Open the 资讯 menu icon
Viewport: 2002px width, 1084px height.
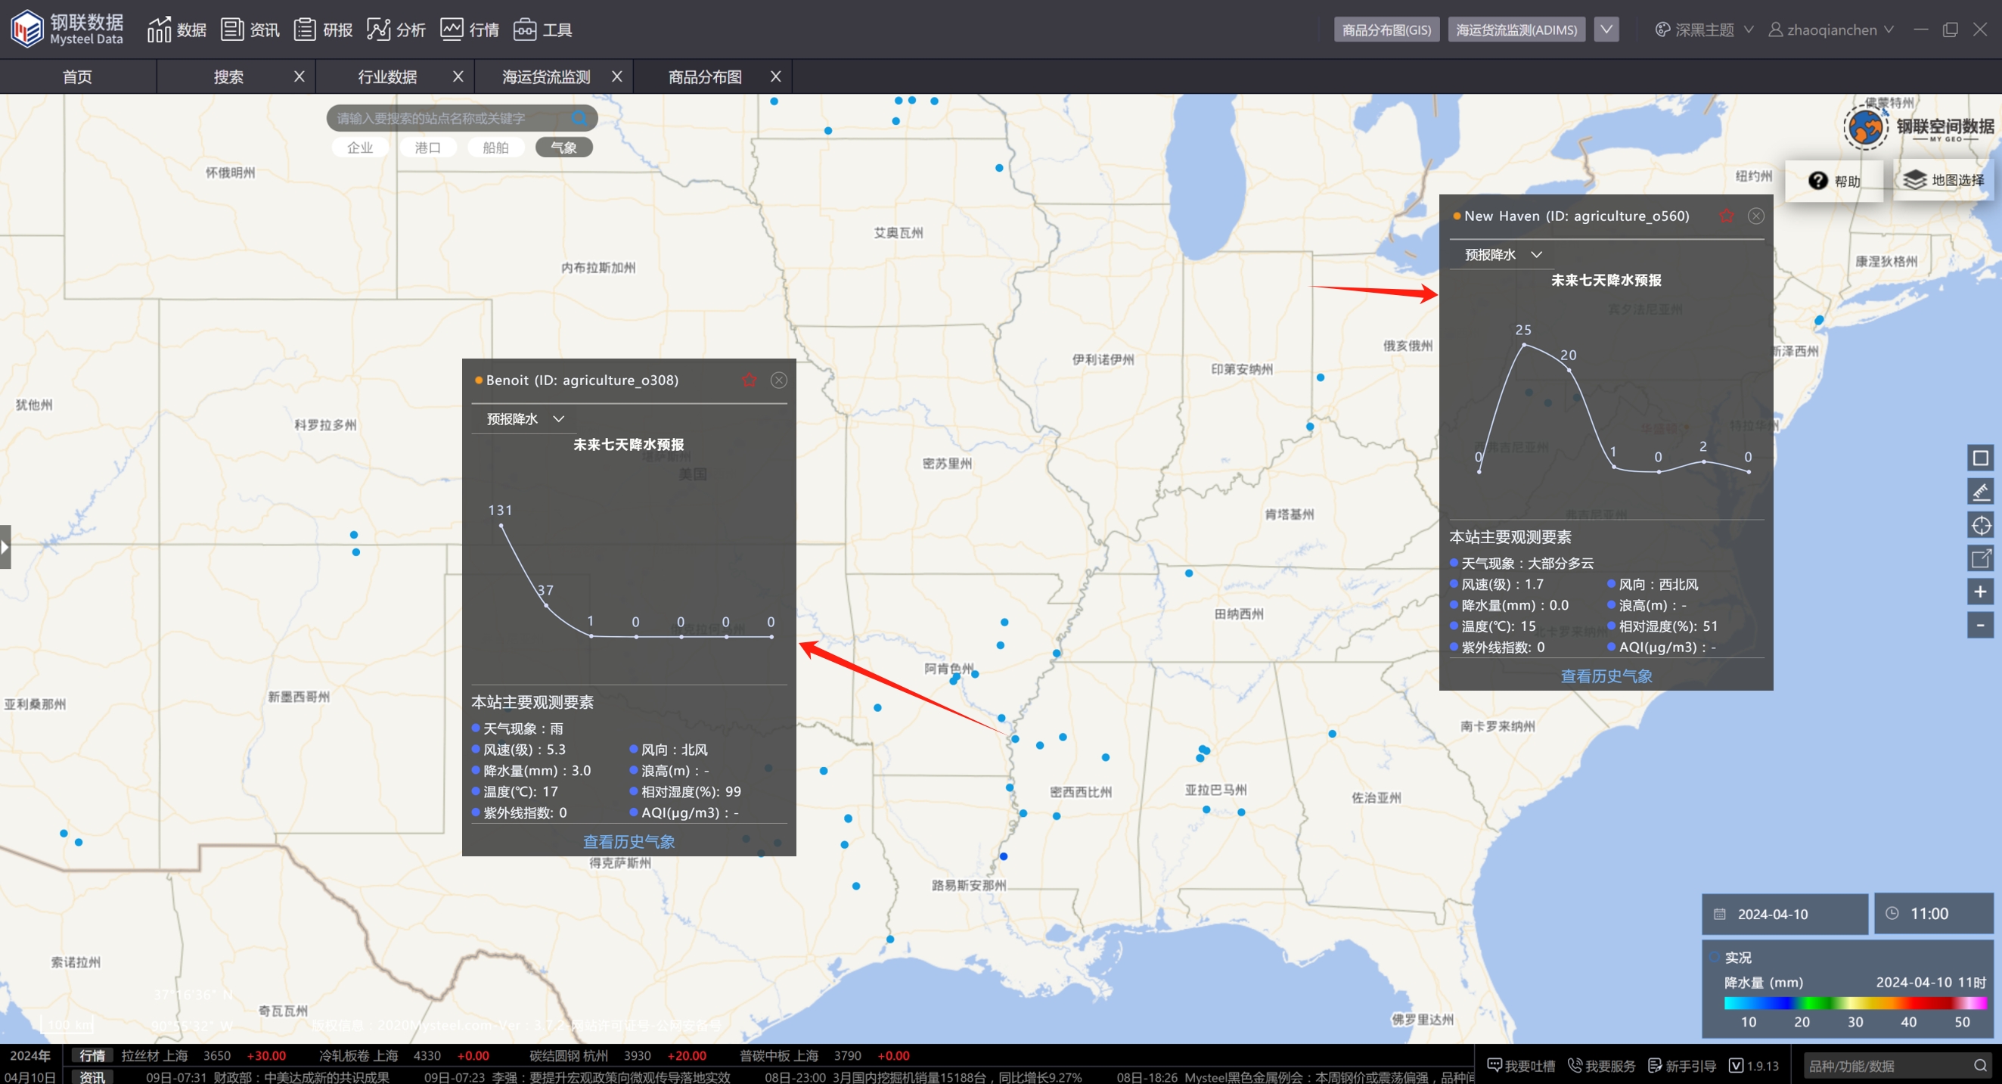[x=231, y=30]
